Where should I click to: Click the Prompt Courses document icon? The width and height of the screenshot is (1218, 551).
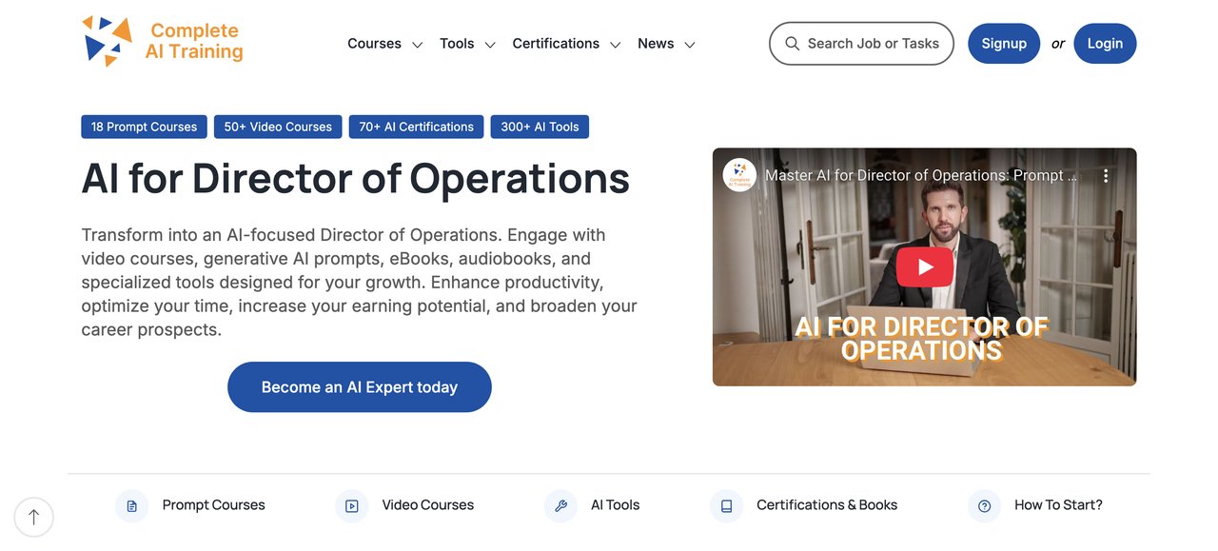pyautogui.click(x=131, y=506)
